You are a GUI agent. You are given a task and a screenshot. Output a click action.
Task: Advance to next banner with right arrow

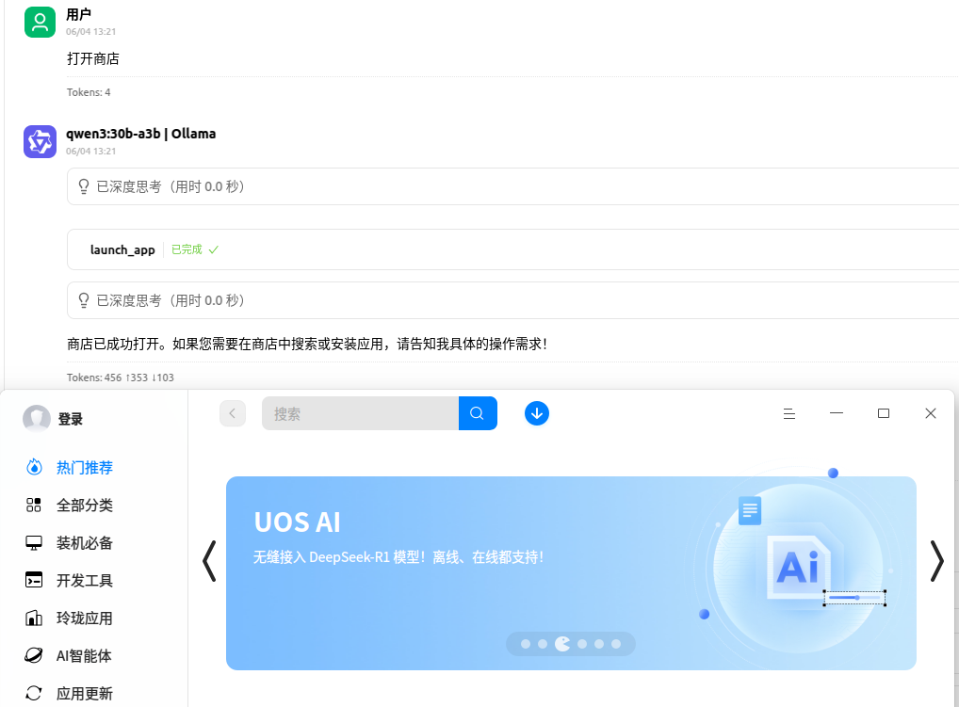[937, 561]
